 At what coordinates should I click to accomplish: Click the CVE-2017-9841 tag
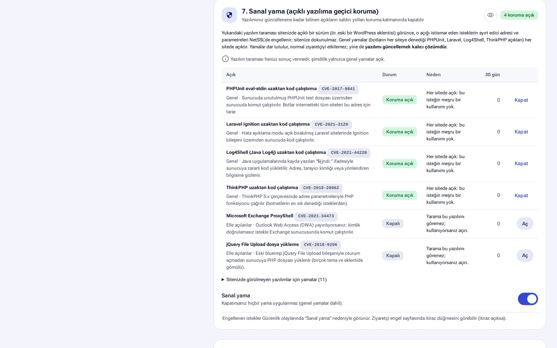tap(338, 89)
